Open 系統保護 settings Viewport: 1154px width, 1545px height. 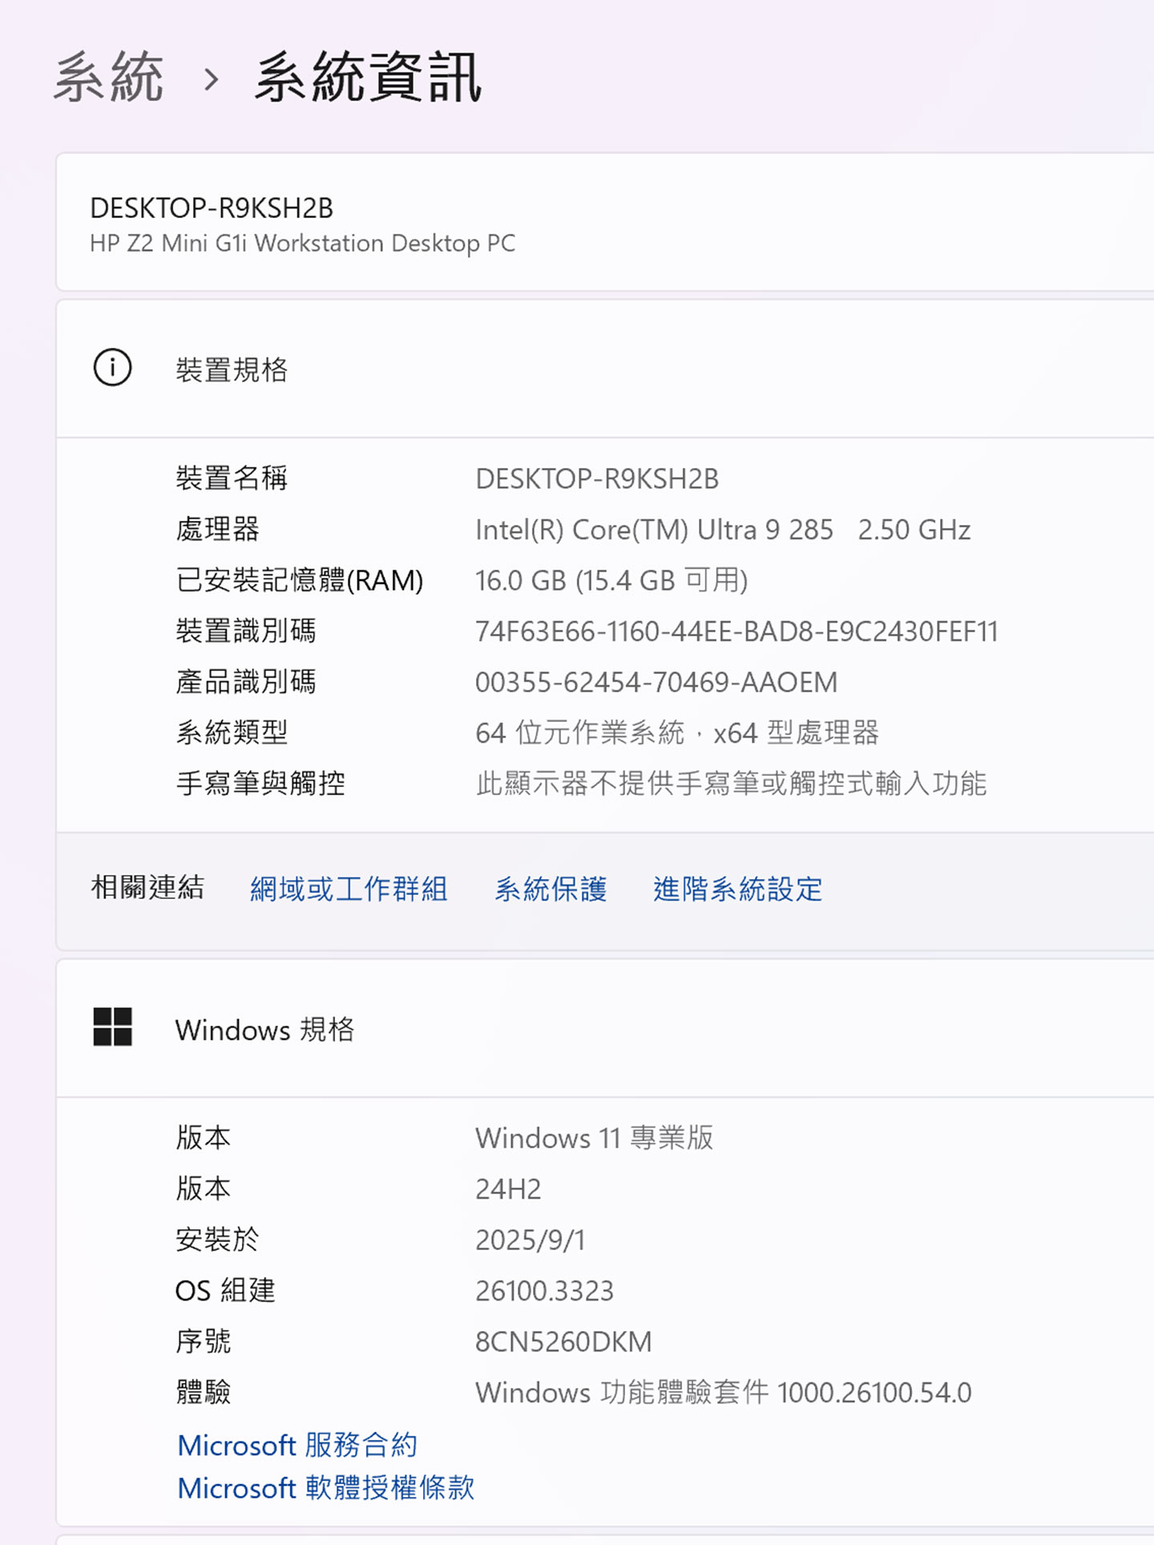551,888
